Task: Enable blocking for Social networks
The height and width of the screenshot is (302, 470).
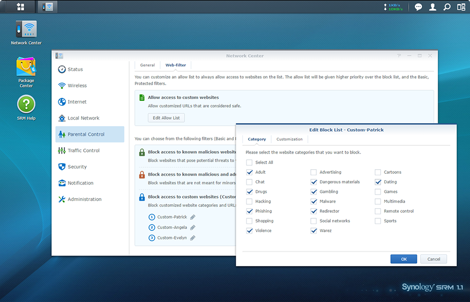Action: (x=314, y=221)
